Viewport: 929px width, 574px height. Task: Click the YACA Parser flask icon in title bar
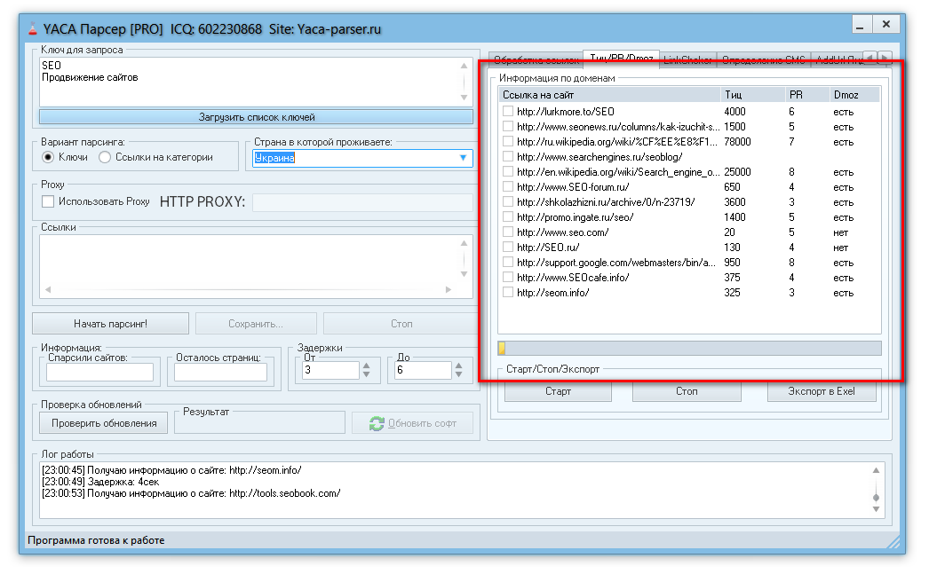click(x=33, y=28)
